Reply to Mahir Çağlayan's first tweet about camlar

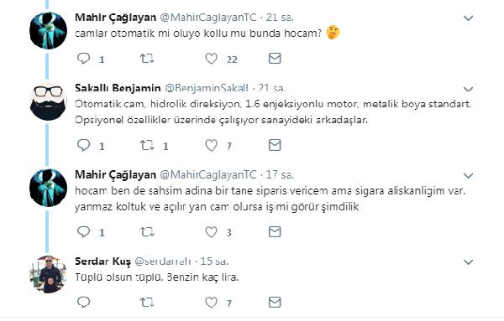pyautogui.click(x=83, y=59)
